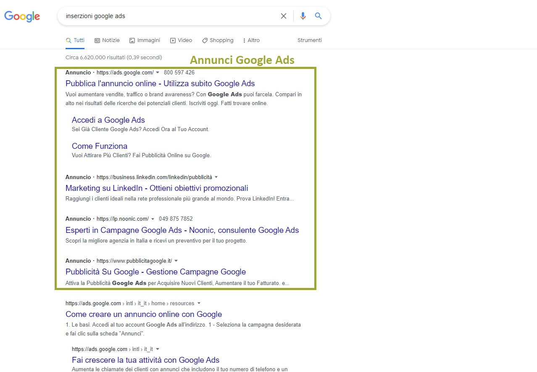Open the Video tab
This screenshot has height=372, width=537.
(x=181, y=40)
